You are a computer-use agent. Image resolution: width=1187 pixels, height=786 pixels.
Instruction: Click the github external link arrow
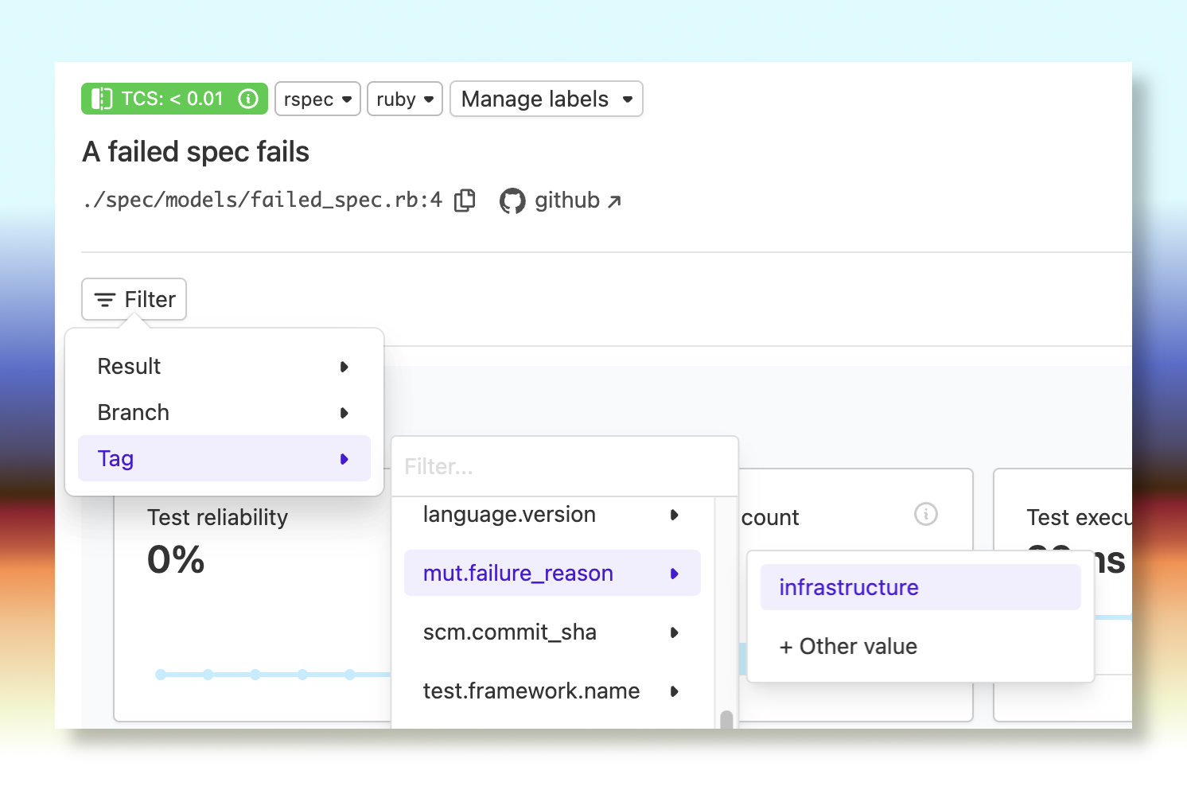coord(614,202)
